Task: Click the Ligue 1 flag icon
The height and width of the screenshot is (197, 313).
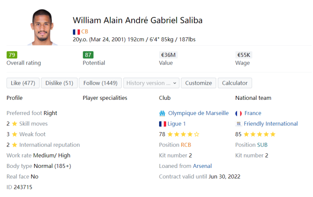Action: click(x=163, y=124)
